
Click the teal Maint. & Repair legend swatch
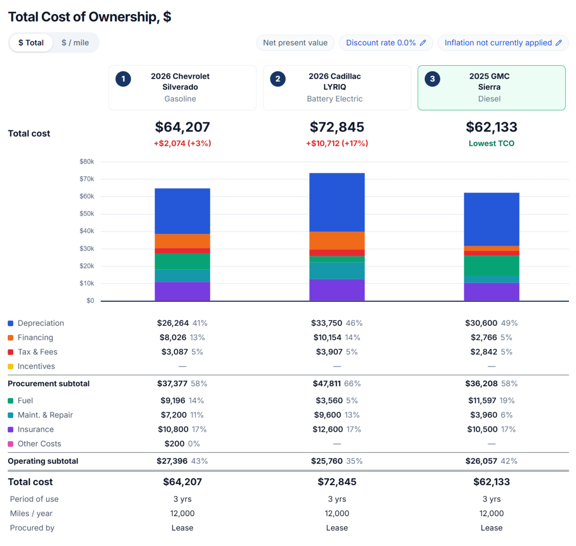pos(11,415)
